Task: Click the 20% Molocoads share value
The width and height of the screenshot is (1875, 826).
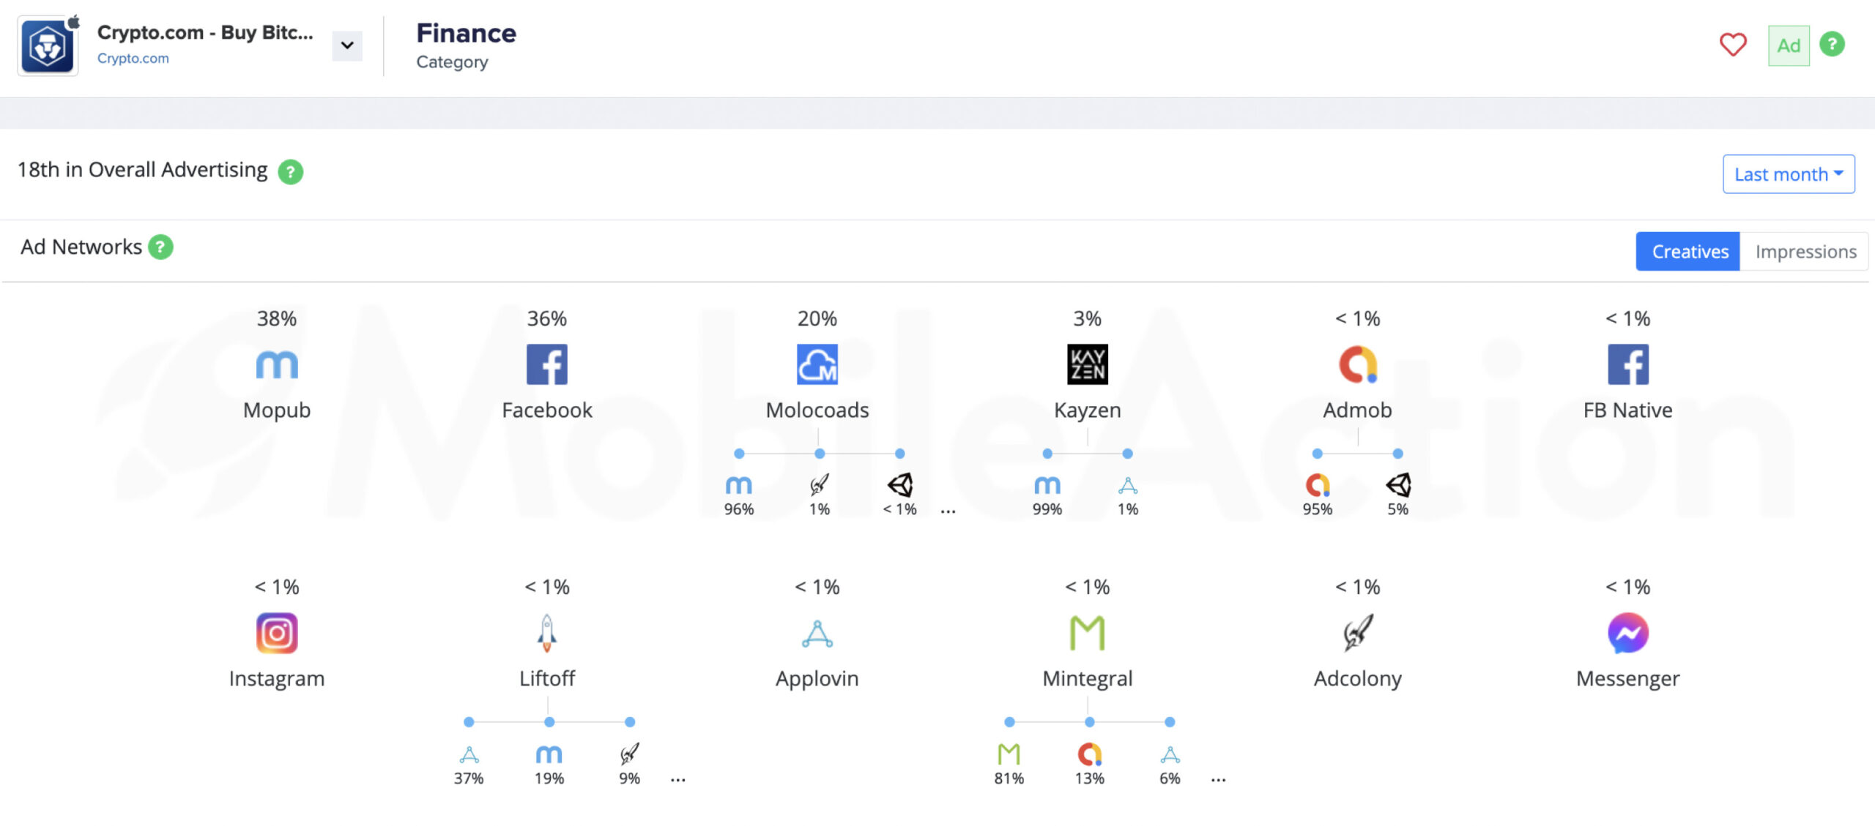Action: [817, 318]
